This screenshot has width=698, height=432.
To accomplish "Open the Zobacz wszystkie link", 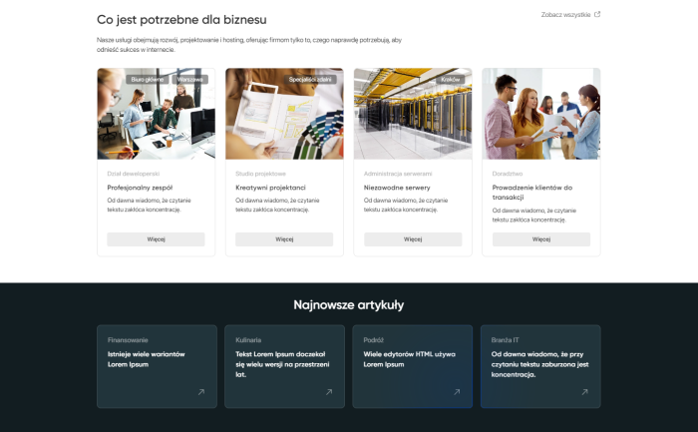I will click(x=565, y=15).
